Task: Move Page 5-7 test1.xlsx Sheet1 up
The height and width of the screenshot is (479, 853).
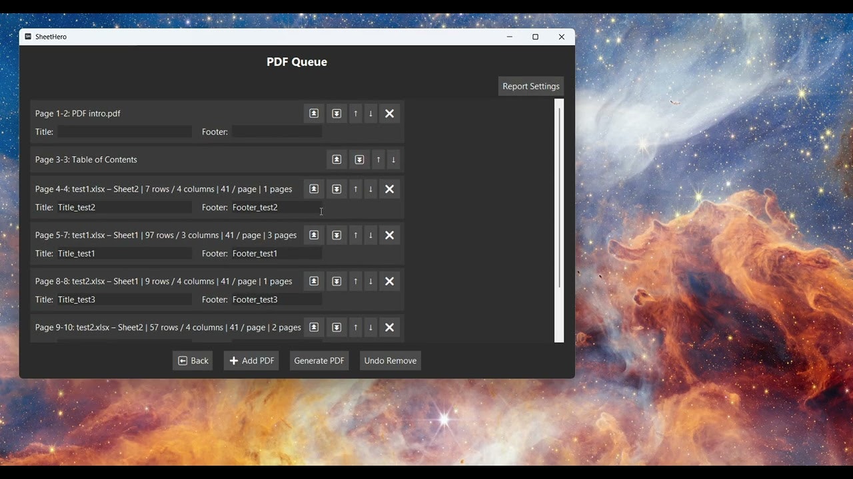Action: tap(356, 236)
